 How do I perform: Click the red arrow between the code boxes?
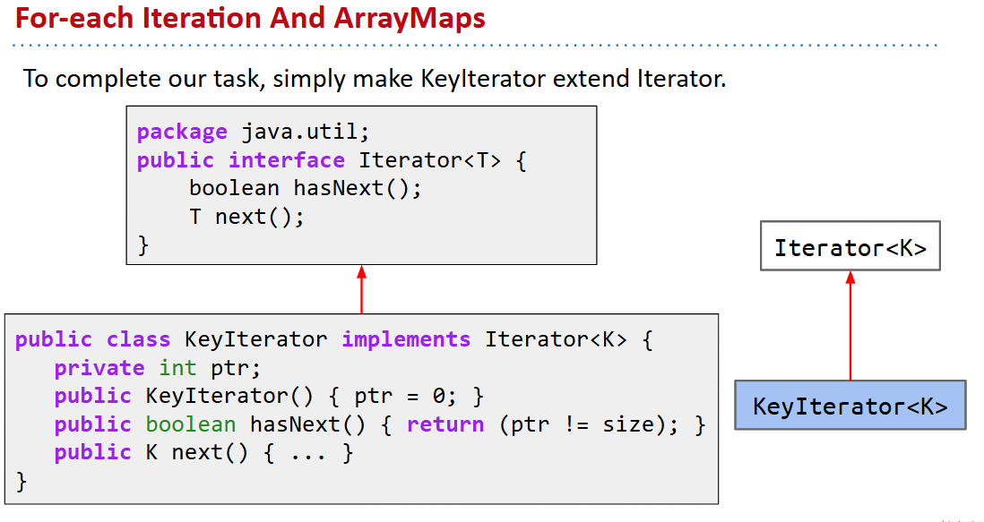(361, 289)
